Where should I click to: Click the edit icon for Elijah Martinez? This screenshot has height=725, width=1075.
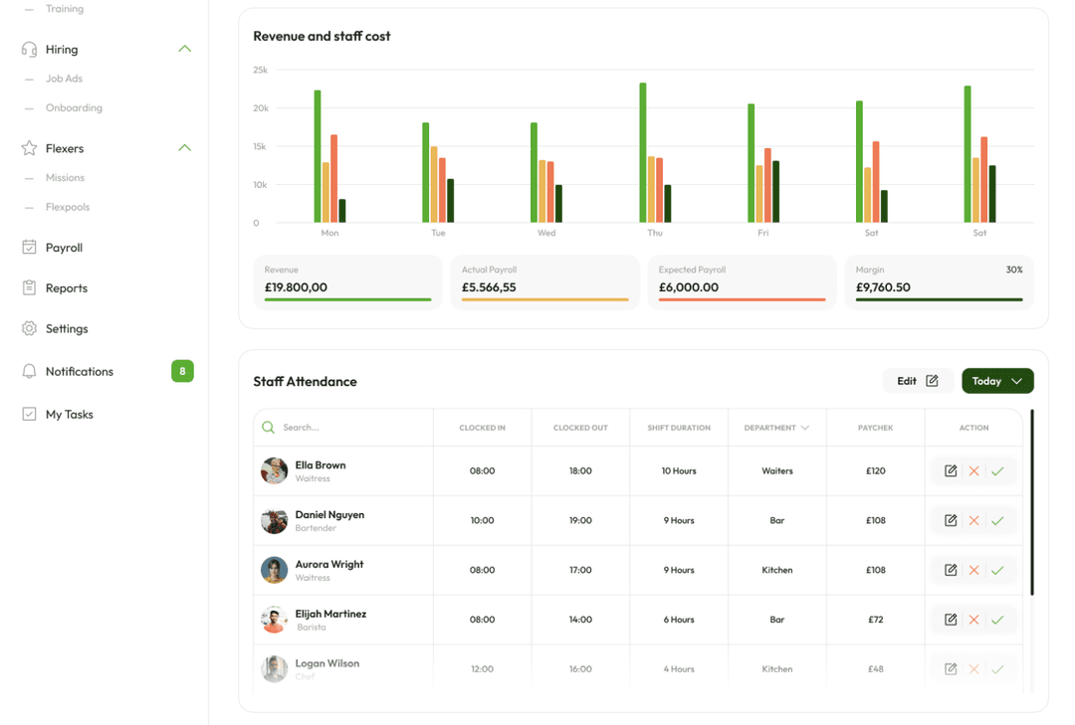click(x=951, y=620)
